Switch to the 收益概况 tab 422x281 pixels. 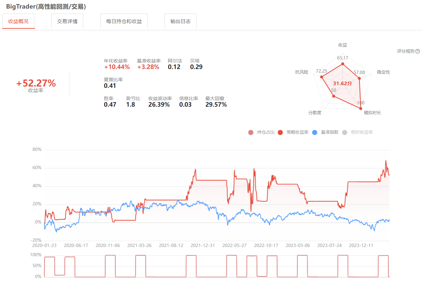19,21
